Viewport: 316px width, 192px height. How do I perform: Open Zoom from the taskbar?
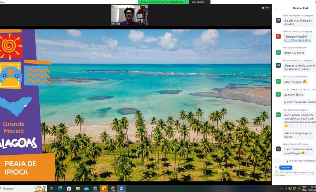121,188
